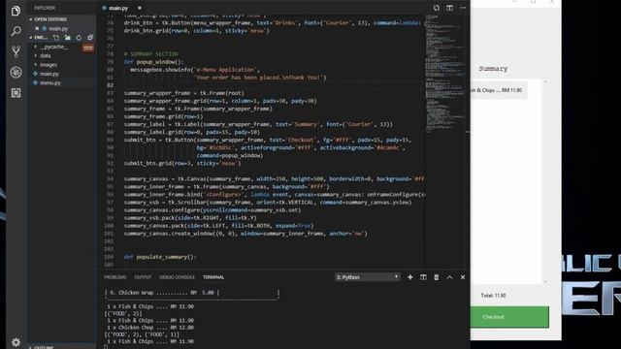The width and height of the screenshot is (621, 349).
Task: Split the editor to the right
Action: pos(449,8)
